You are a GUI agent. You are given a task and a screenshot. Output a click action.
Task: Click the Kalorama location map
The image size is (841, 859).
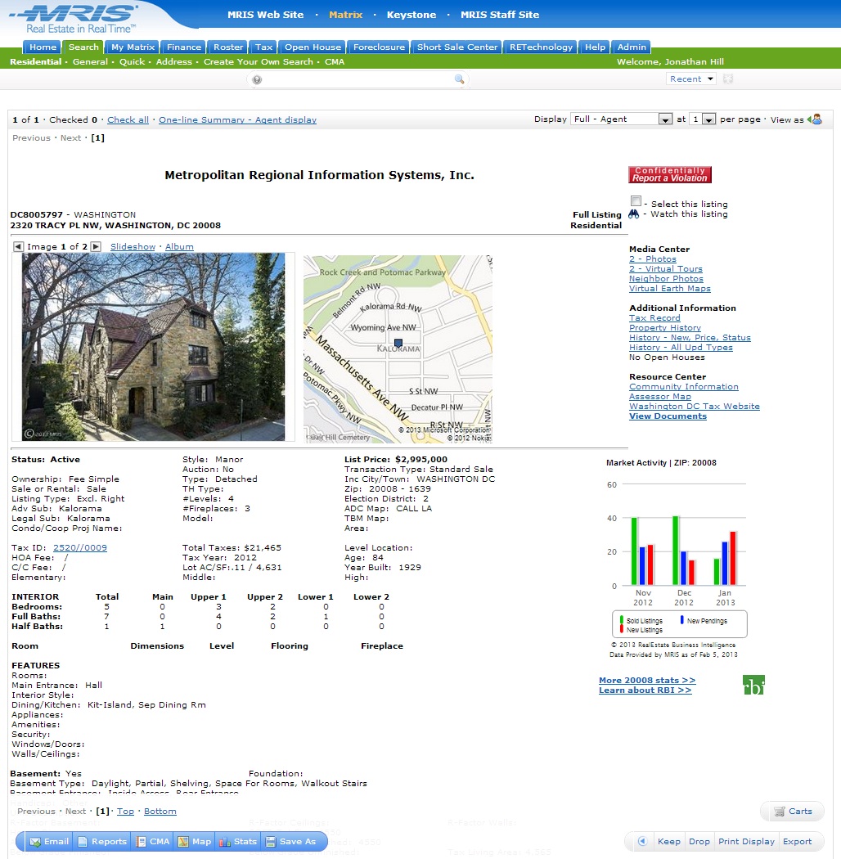(398, 349)
